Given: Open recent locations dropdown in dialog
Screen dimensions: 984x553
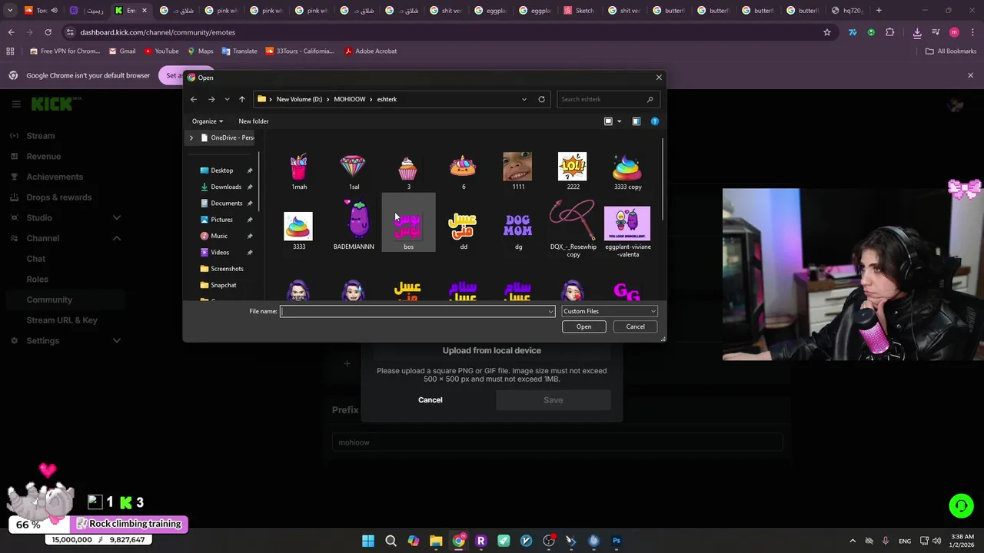Looking at the screenshot, I should coord(227,99).
